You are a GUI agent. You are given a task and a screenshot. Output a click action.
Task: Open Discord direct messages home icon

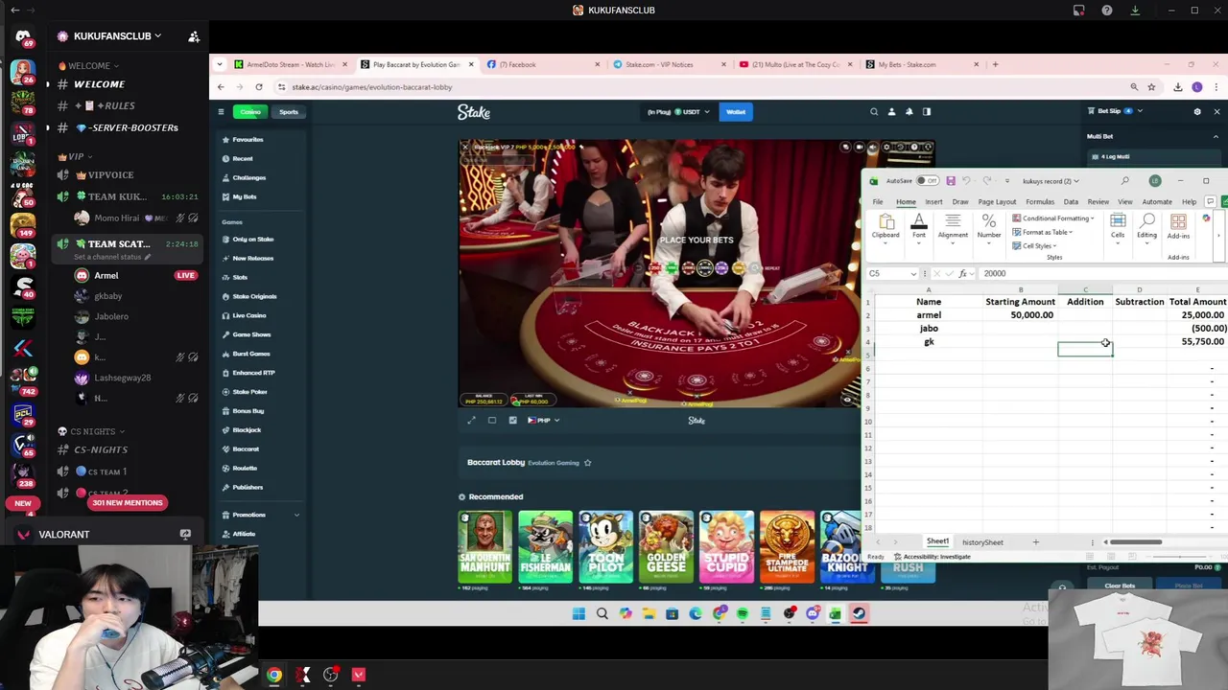pos(23,36)
